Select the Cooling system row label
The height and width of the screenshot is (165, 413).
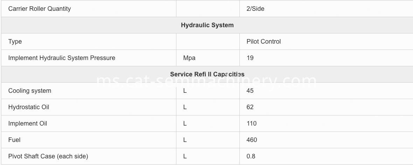click(30, 91)
